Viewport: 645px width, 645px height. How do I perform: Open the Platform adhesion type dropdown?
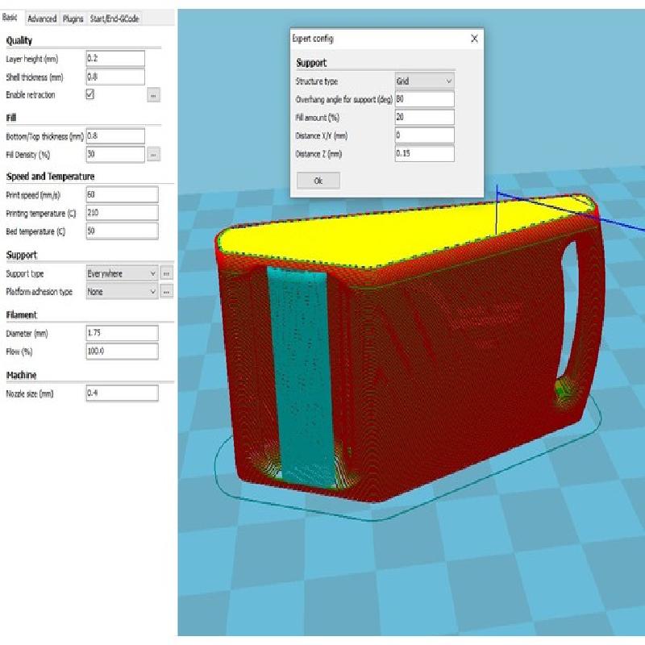pos(122,292)
